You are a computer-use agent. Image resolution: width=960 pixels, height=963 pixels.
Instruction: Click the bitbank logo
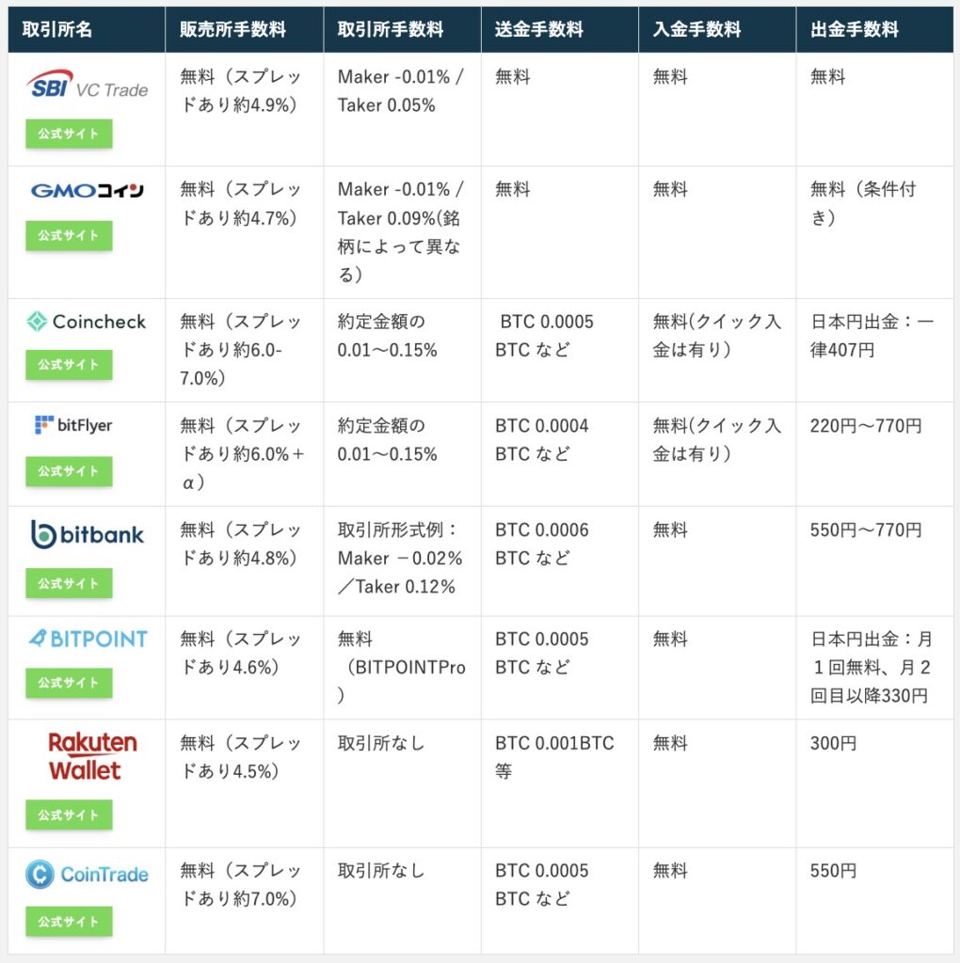87,534
